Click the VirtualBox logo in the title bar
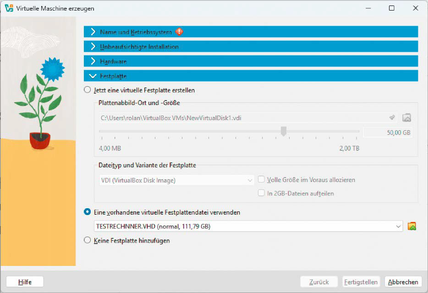The image size is (428, 293). tap(8, 8)
